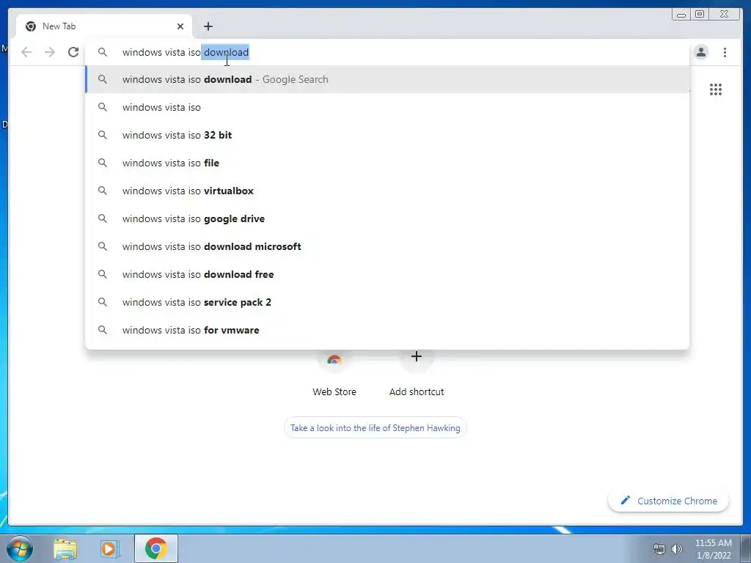
Task: Open a new tab with plus button
Action: (x=208, y=26)
